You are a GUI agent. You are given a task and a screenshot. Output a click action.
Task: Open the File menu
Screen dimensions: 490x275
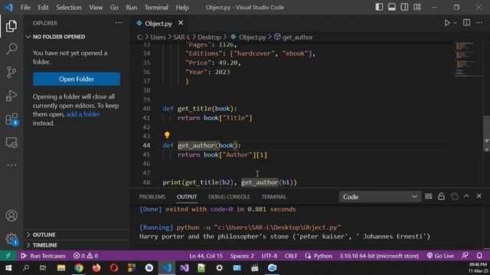pyautogui.click(x=25, y=7)
